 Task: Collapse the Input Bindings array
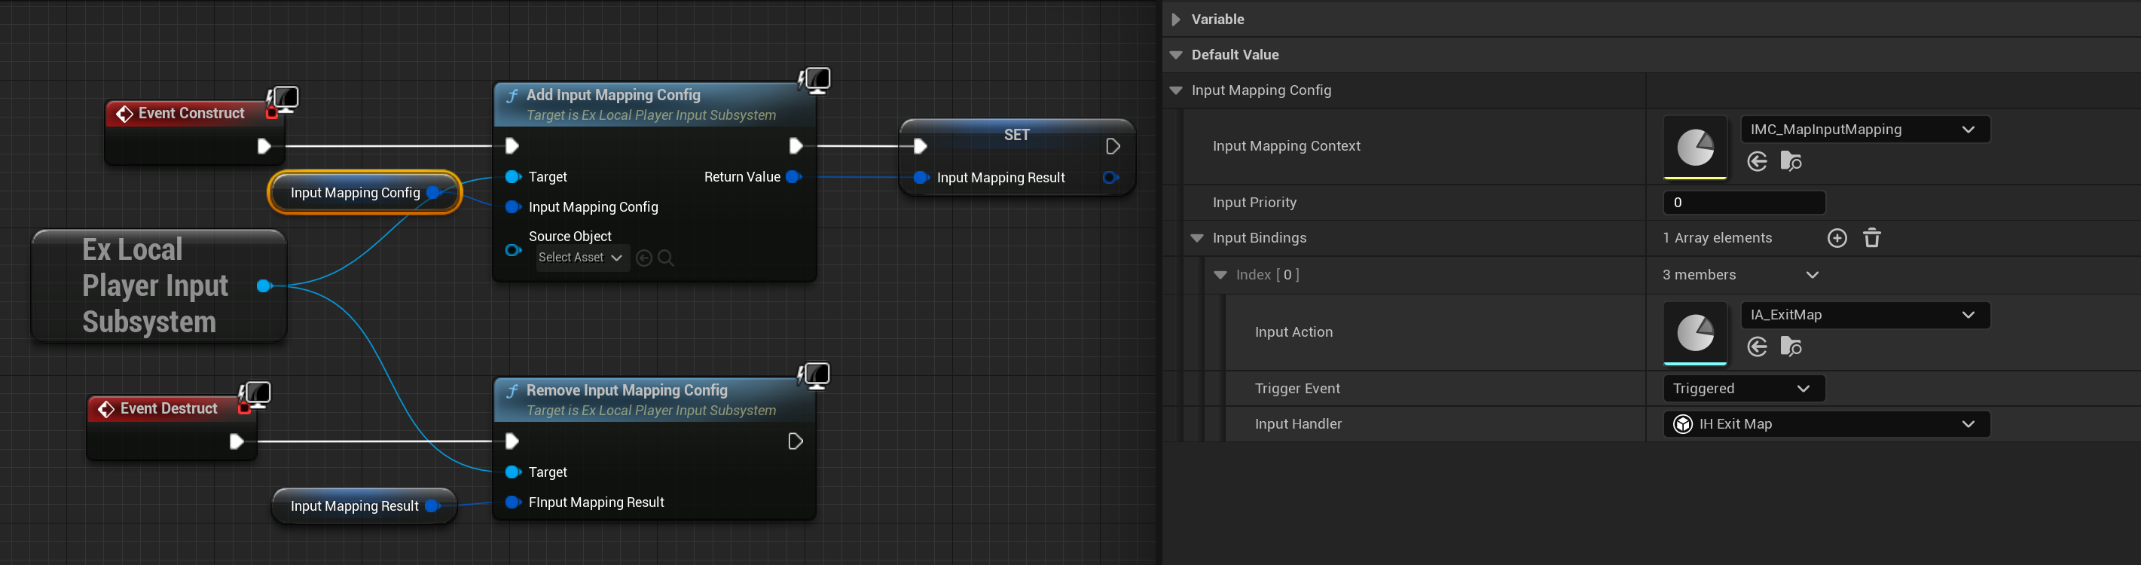1197,239
